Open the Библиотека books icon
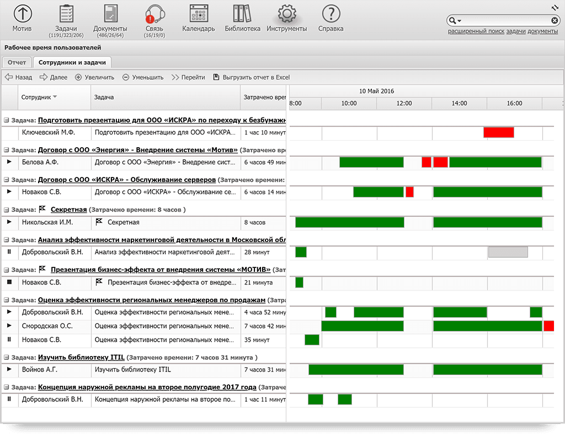The width and height of the screenshot is (565, 441). [242, 14]
